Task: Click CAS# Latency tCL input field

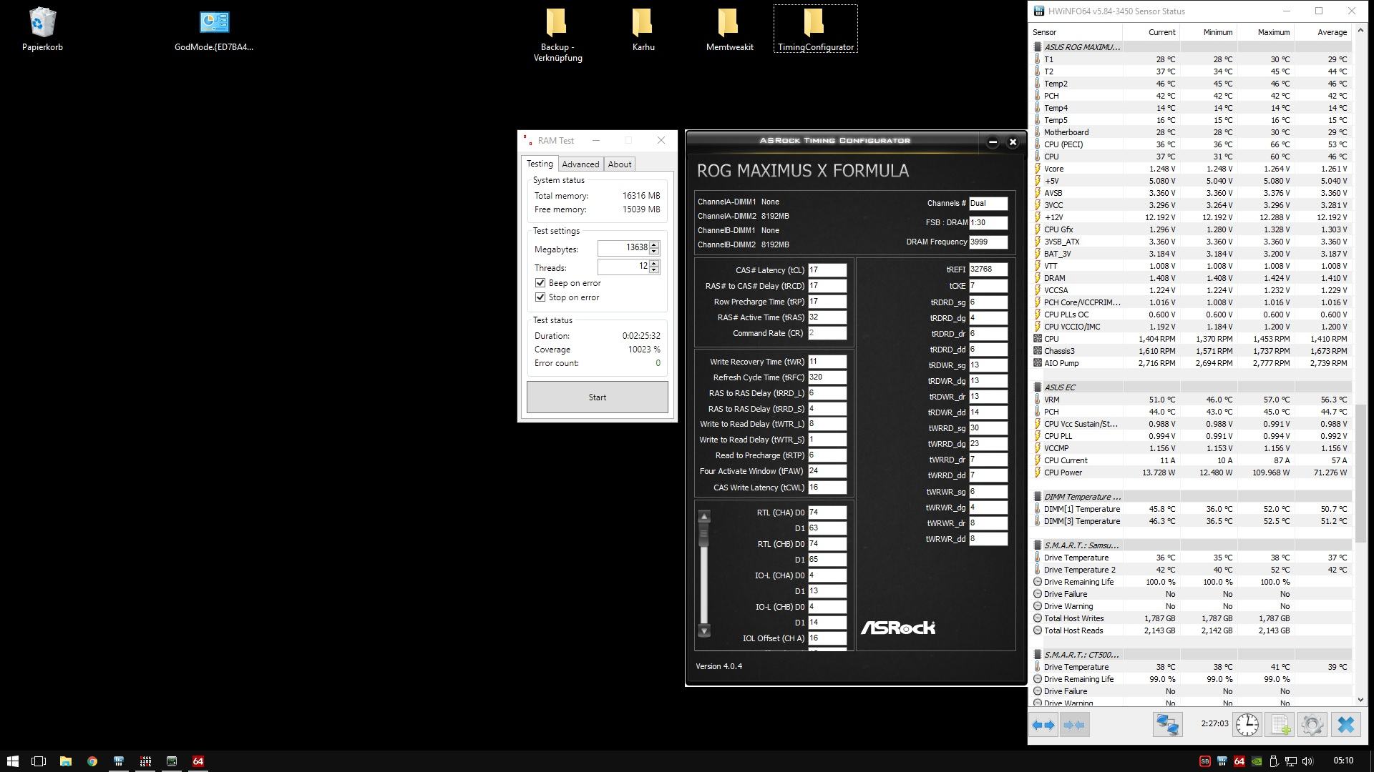Action: [827, 270]
